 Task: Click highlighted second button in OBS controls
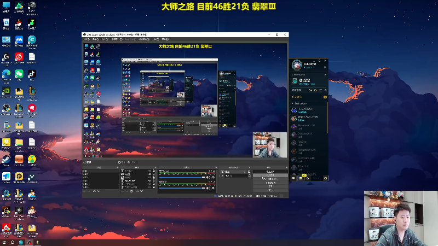coord(270,175)
